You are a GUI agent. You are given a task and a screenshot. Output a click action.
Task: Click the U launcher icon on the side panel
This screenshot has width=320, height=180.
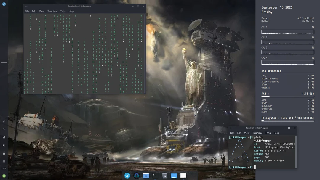pos(4,137)
